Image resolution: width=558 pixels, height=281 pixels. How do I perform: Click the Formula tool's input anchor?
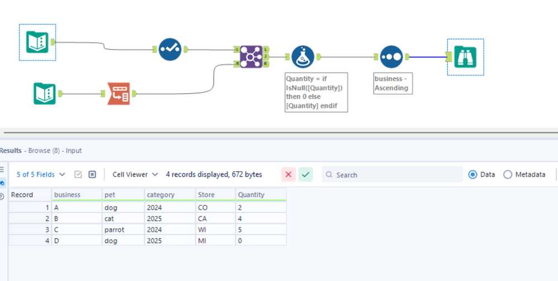[x=288, y=57]
